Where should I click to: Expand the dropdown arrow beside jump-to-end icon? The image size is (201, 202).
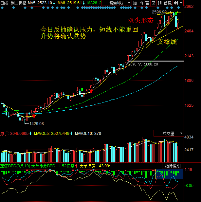tap(181, 3)
